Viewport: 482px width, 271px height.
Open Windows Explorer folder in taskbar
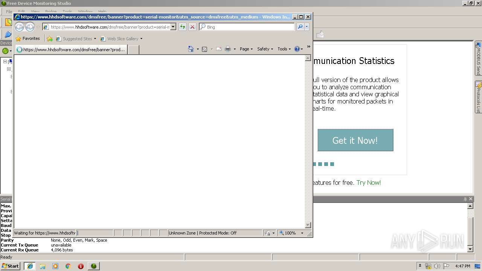point(43,266)
